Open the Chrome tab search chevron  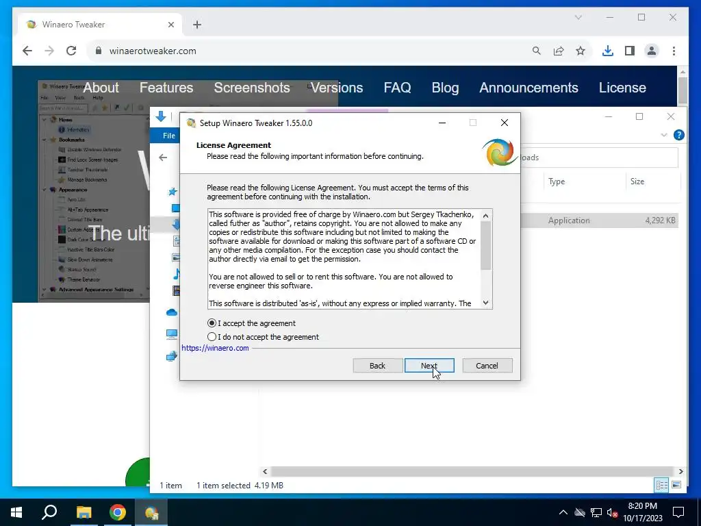578,17
